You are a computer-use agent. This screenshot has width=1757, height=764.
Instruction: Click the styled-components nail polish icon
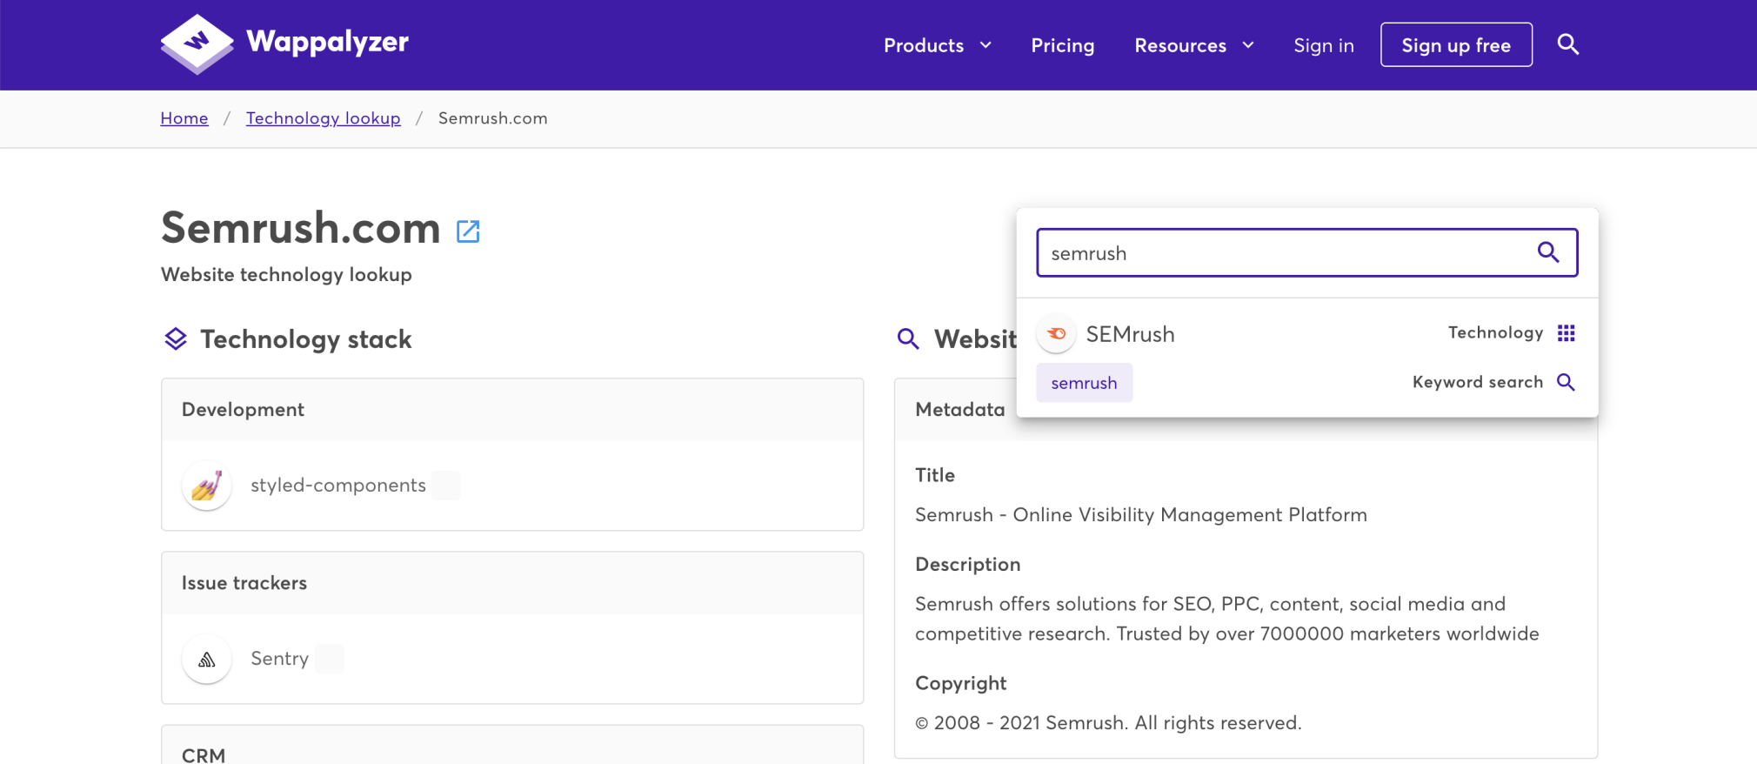coord(207,486)
